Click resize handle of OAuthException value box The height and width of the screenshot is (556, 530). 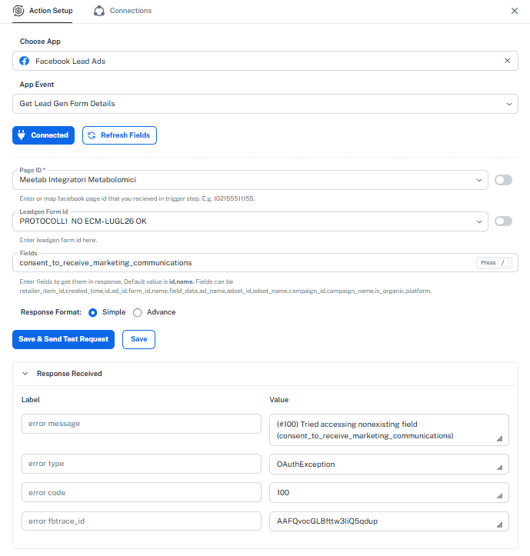[x=499, y=468]
